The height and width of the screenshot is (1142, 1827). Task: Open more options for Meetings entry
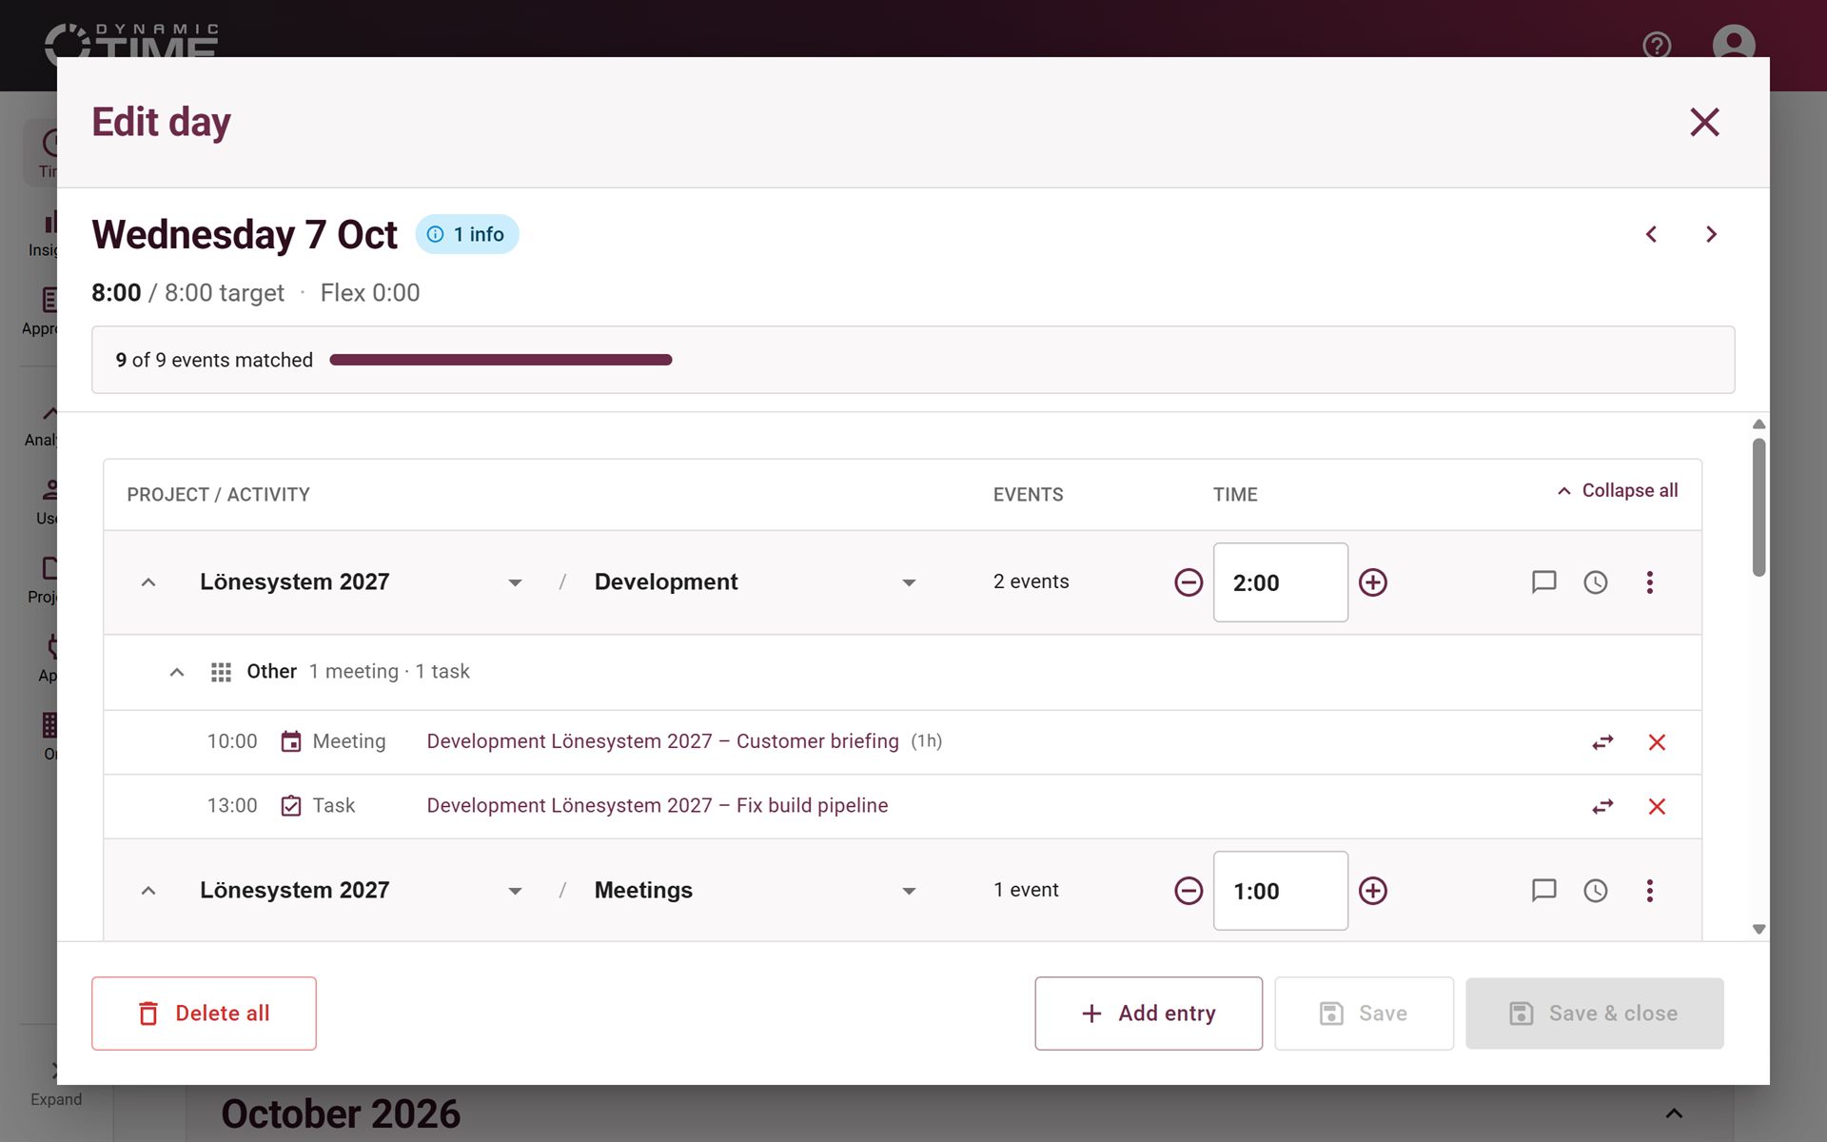click(x=1650, y=891)
